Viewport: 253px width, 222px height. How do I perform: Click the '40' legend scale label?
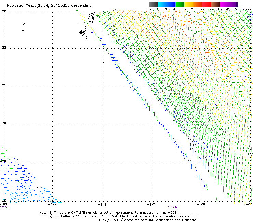point(219,9)
